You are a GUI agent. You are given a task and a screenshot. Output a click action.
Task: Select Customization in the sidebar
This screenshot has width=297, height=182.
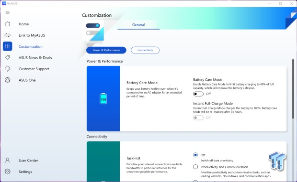31,46
